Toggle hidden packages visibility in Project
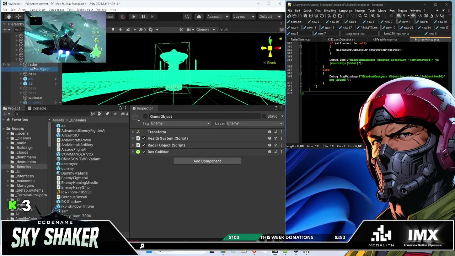 pyautogui.click(x=124, y=114)
